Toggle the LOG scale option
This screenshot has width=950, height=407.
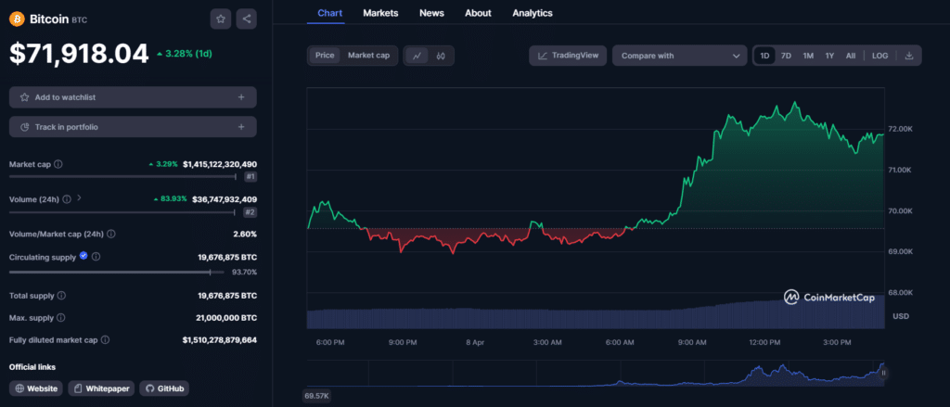coord(879,56)
